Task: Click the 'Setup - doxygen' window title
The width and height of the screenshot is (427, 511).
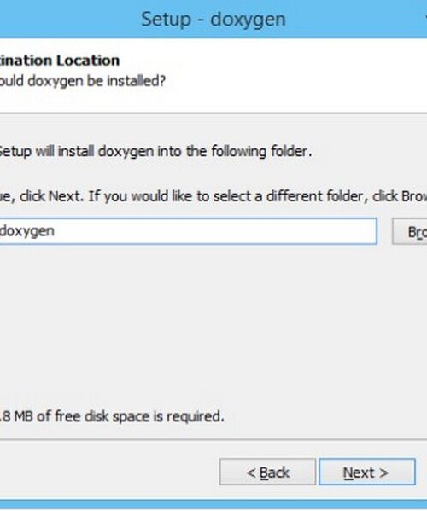Action: click(213, 19)
